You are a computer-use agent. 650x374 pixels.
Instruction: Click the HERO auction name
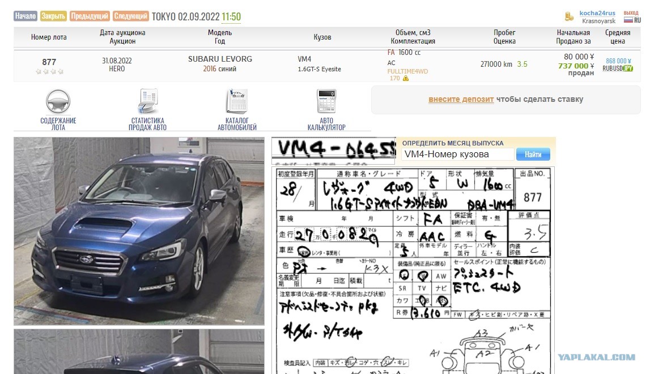tap(117, 68)
